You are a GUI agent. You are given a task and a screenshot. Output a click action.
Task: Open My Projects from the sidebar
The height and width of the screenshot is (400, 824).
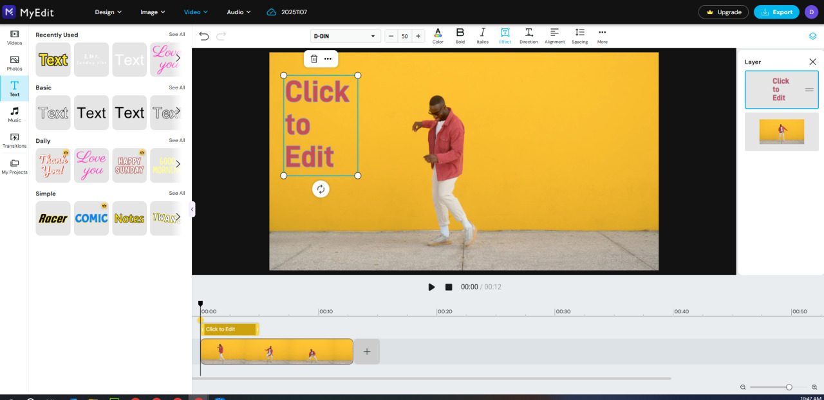pyautogui.click(x=14, y=167)
